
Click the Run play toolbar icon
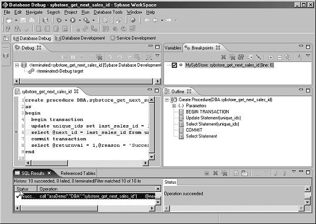(x=73, y=20)
